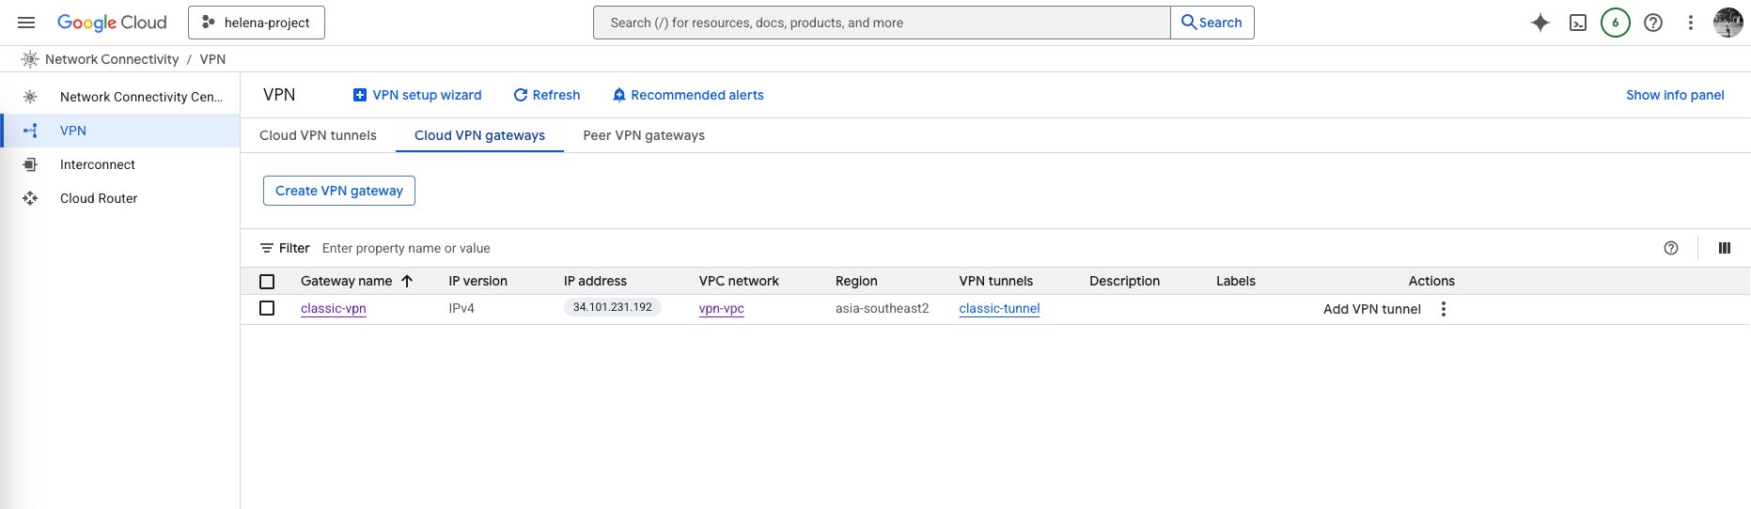Open helena-project project selector
Viewport: 1751px width, 509px height.
[x=257, y=23]
